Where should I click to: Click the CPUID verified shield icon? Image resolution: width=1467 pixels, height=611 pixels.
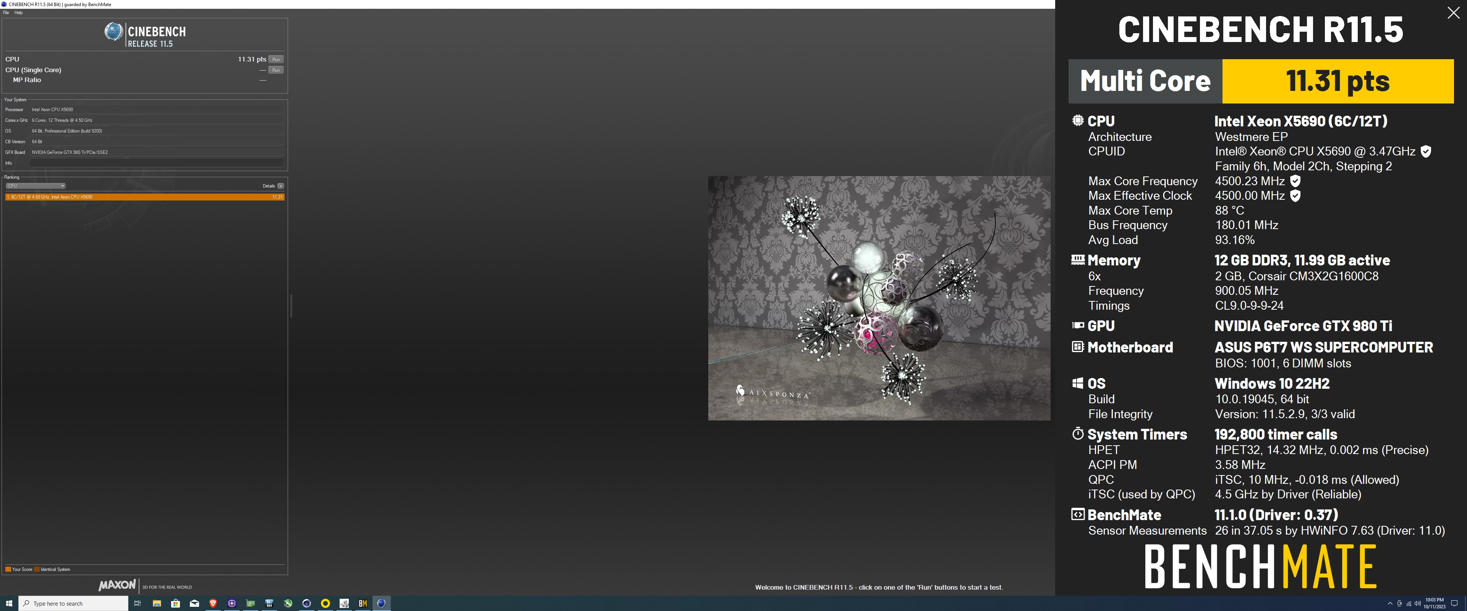click(x=1425, y=152)
